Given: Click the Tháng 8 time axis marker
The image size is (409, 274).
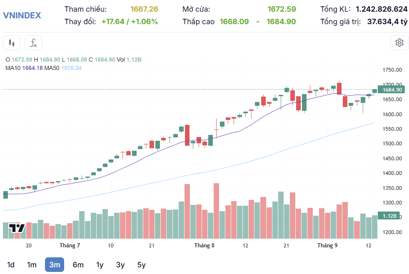Looking at the screenshot, I should [x=204, y=245].
